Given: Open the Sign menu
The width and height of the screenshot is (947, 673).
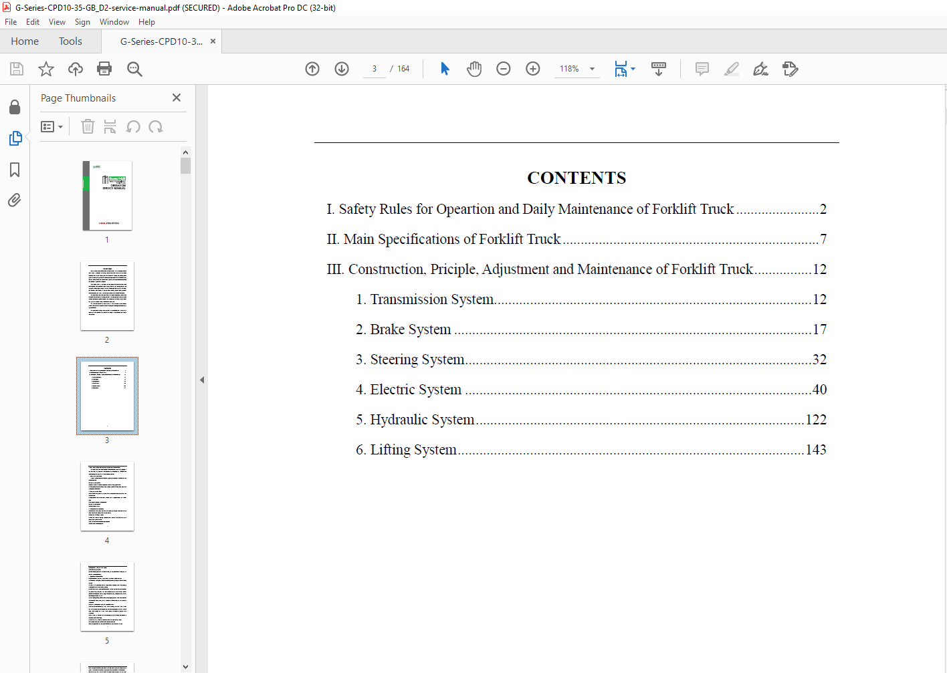Looking at the screenshot, I should coord(82,22).
